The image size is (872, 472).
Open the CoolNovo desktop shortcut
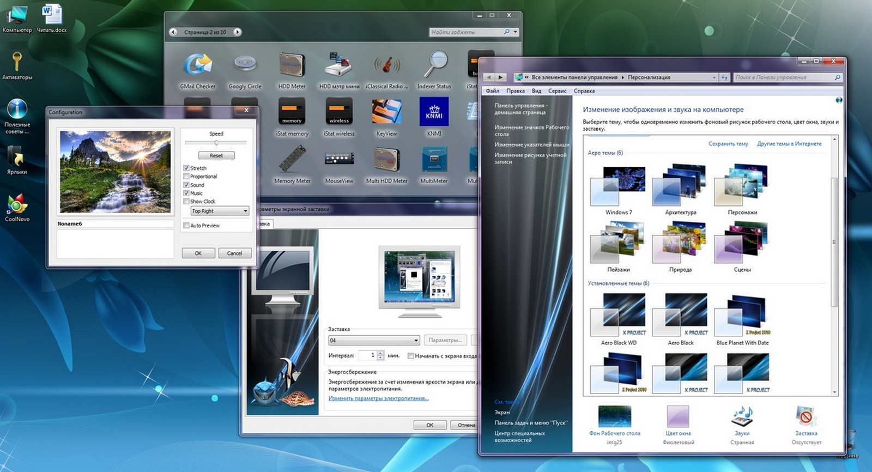(17, 204)
